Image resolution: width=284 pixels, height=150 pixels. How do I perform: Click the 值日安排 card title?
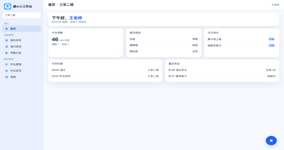tap(135, 33)
